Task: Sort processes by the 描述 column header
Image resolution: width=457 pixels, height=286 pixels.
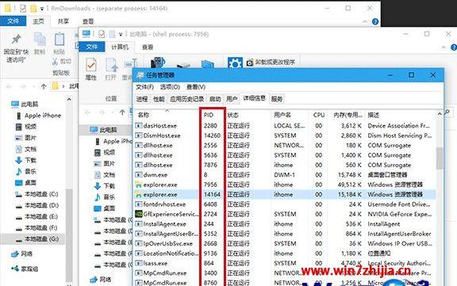Action: point(374,115)
